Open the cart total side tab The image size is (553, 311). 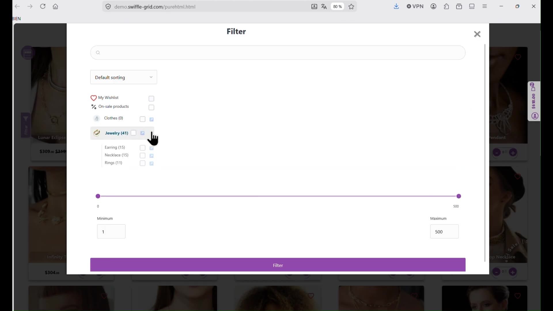(534, 101)
